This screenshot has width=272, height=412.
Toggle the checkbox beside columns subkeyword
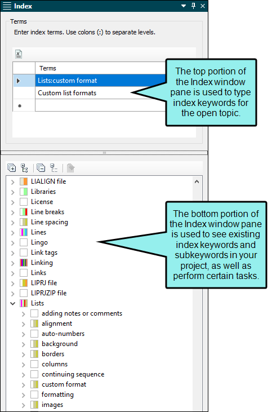[x=34, y=364]
